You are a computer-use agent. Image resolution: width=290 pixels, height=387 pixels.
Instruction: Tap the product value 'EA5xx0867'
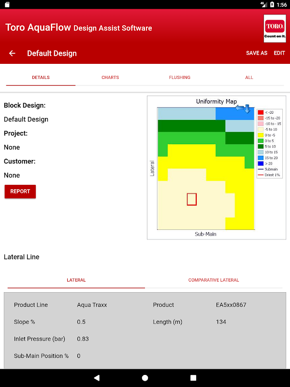coord(231,305)
